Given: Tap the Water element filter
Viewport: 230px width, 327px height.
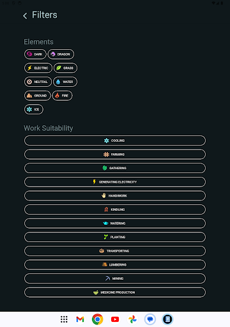Looking at the screenshot, I should (65, 82).
